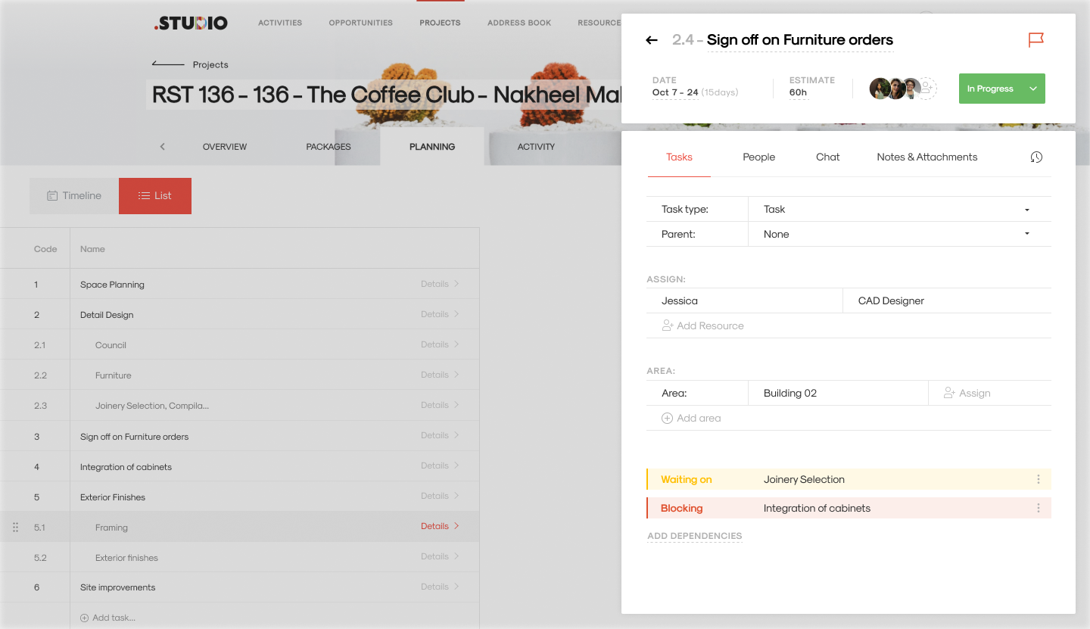Click Add Resource link

(702, 325)
